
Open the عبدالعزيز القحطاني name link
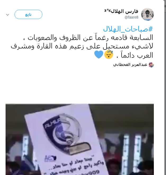130,65
